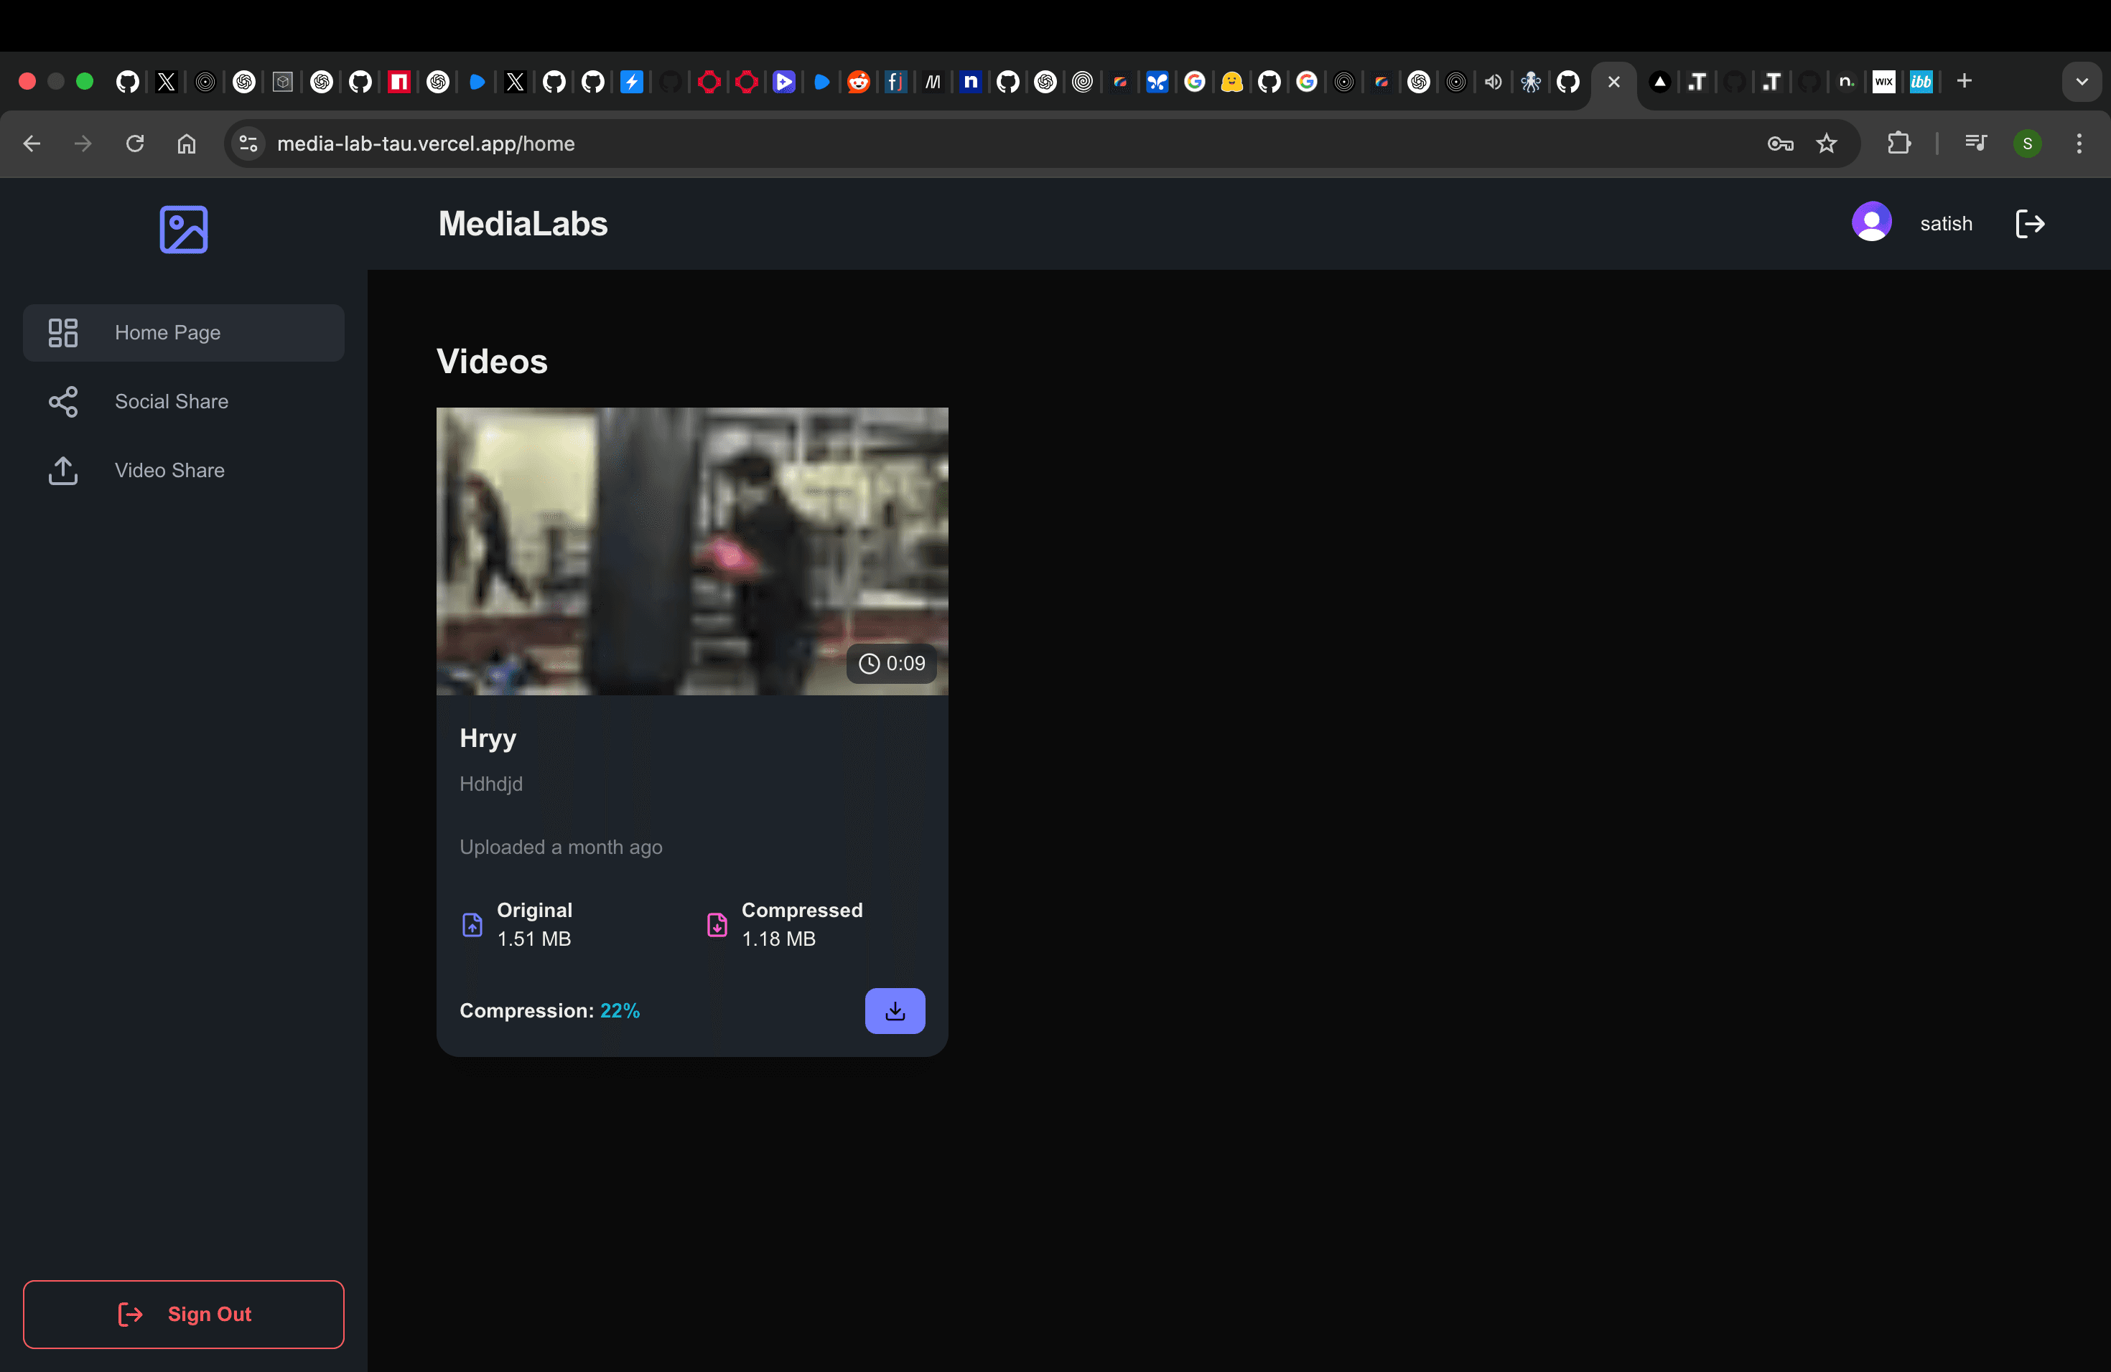Reload the current page
This screenshot has height=1372, width=2111.
(135, 144)
